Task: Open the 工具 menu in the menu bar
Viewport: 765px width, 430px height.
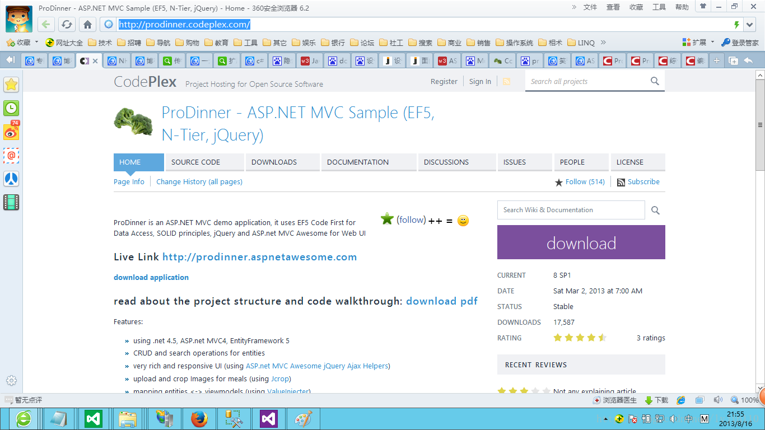Action: pyautogui.click(x=659, y=7)
